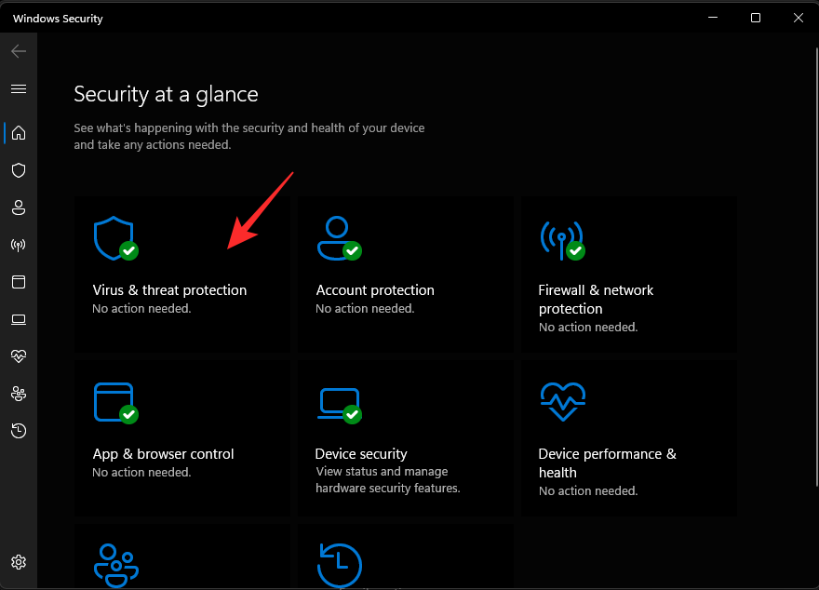This screenshot has height=590, width=819.
Task: Open Family options sidebar icon
Action: [19, 394]
